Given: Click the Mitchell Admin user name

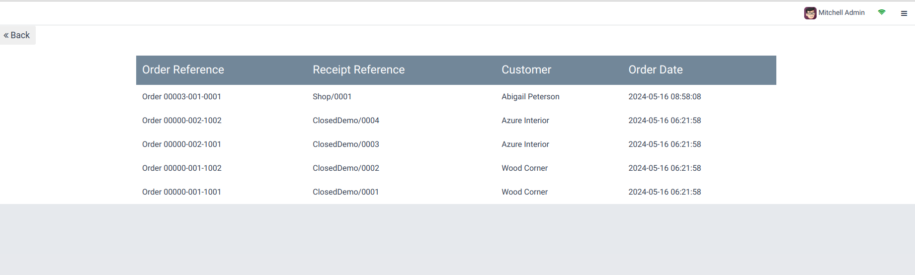Looking at the screenshot, I should pos(841,13).
